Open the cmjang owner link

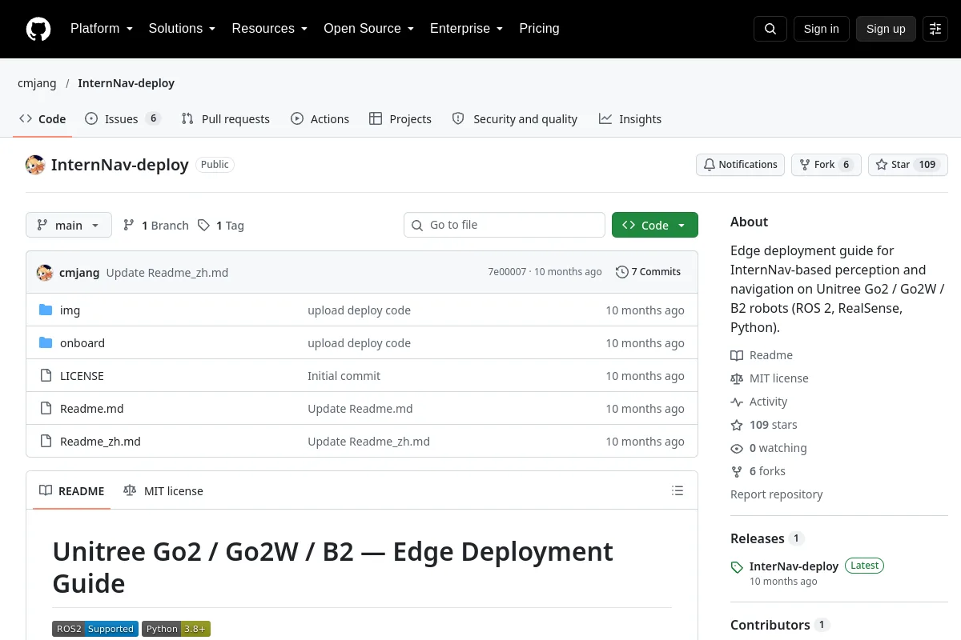(37, 83)
